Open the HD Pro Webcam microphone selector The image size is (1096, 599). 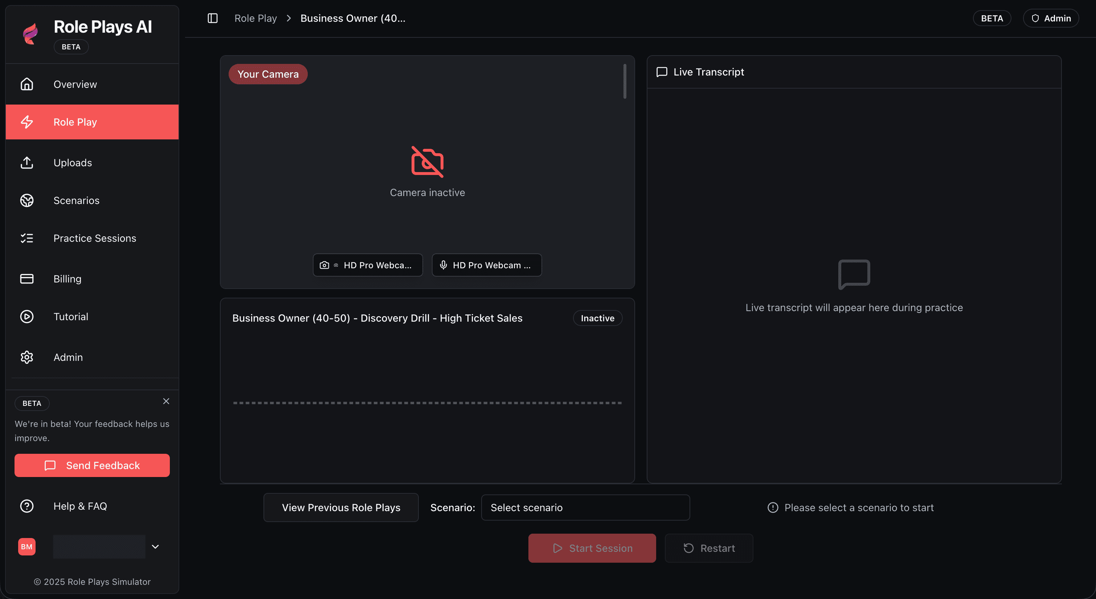tap(487, 265)
